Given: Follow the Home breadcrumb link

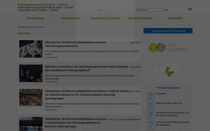Looking at the screenshot, I should point(42,27).
